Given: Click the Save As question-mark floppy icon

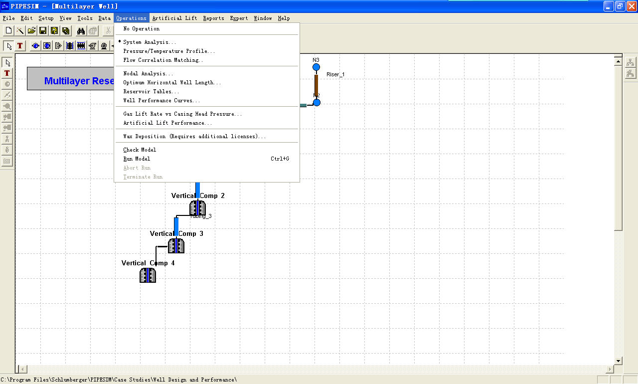Looking at the screenshot, I should 54,31.
